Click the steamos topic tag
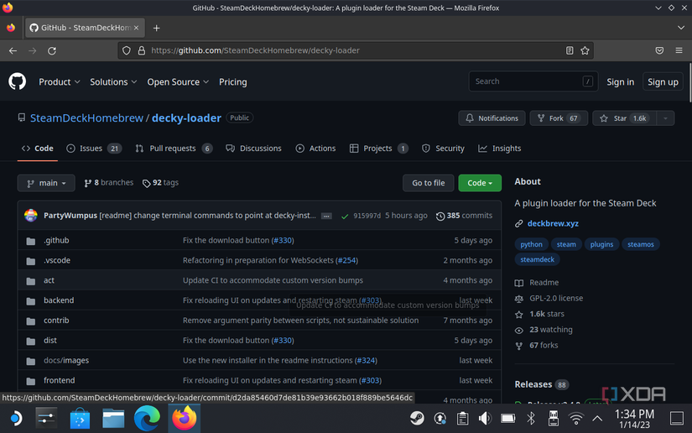This screenshot has width=692, height=433. pyautogui.click(x=641, y=244)
